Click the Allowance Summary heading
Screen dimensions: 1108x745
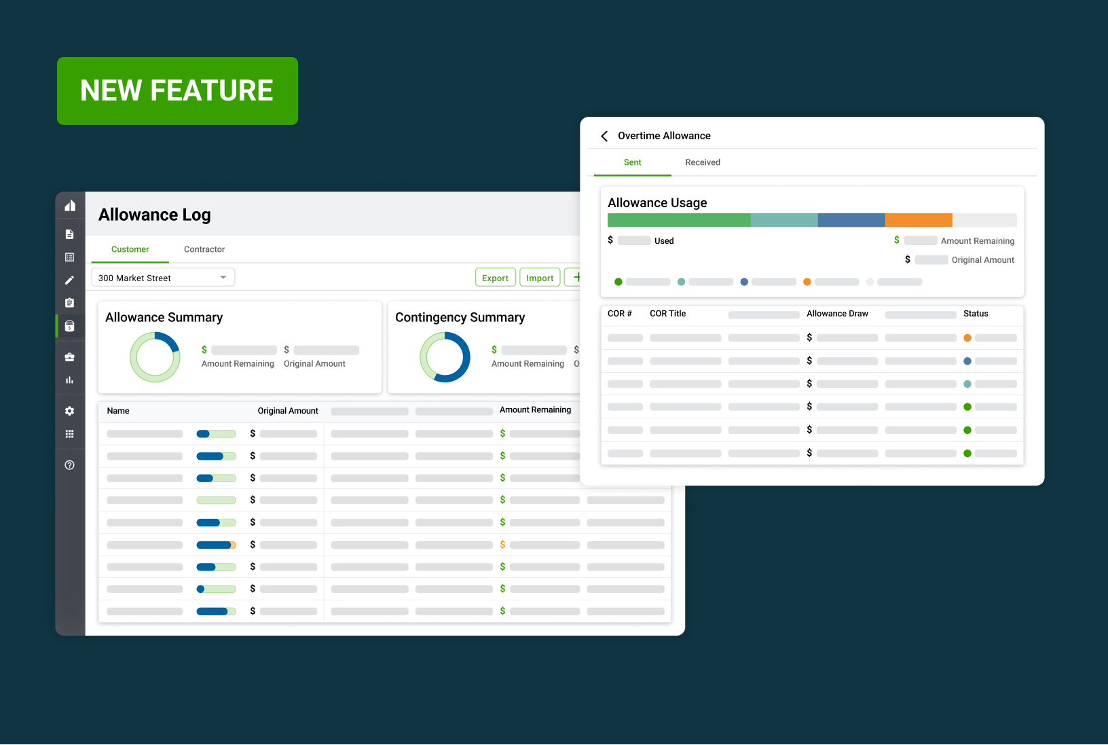coord(164,317)
